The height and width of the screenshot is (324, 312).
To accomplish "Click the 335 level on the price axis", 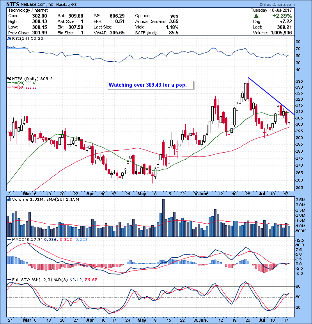I will [299, 82].
